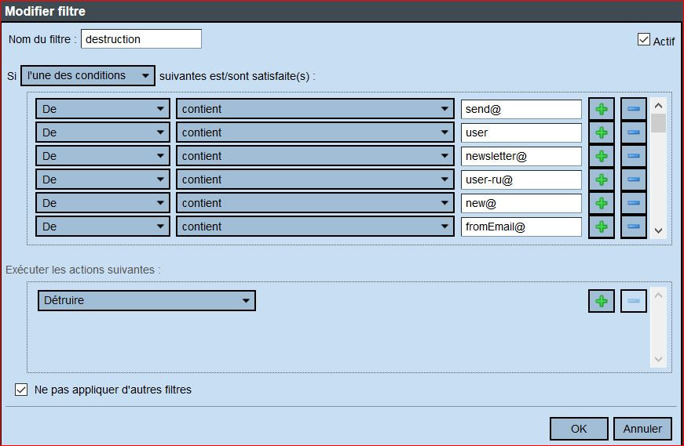Viewport: 684px width, 446px height.
Task: Open 'contient' dropdown in user-ru@ row
Action: click(x=315, y=179)
